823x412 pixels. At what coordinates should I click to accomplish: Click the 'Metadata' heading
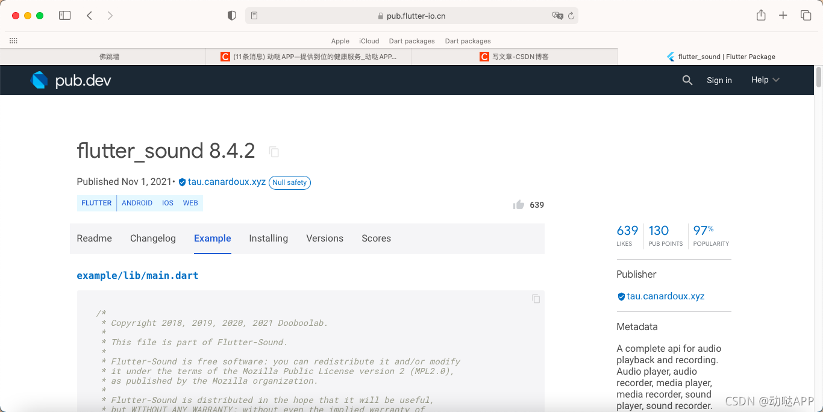pos(637,327)
